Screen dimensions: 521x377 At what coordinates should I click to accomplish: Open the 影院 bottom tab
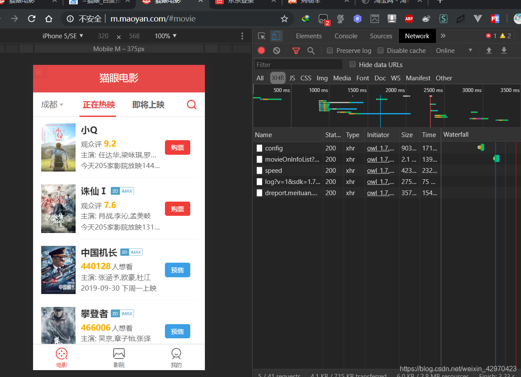[119, 358]
